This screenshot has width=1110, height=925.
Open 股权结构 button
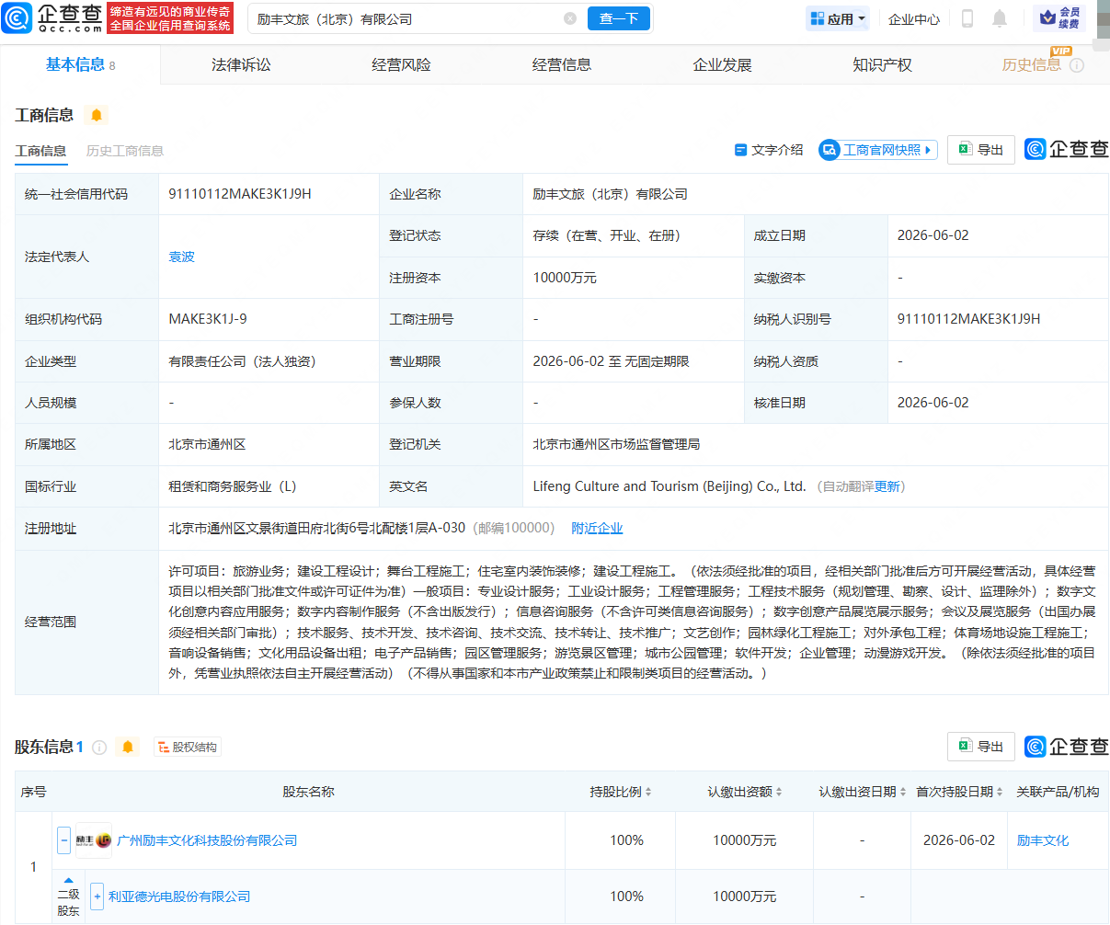pos(188,748)
